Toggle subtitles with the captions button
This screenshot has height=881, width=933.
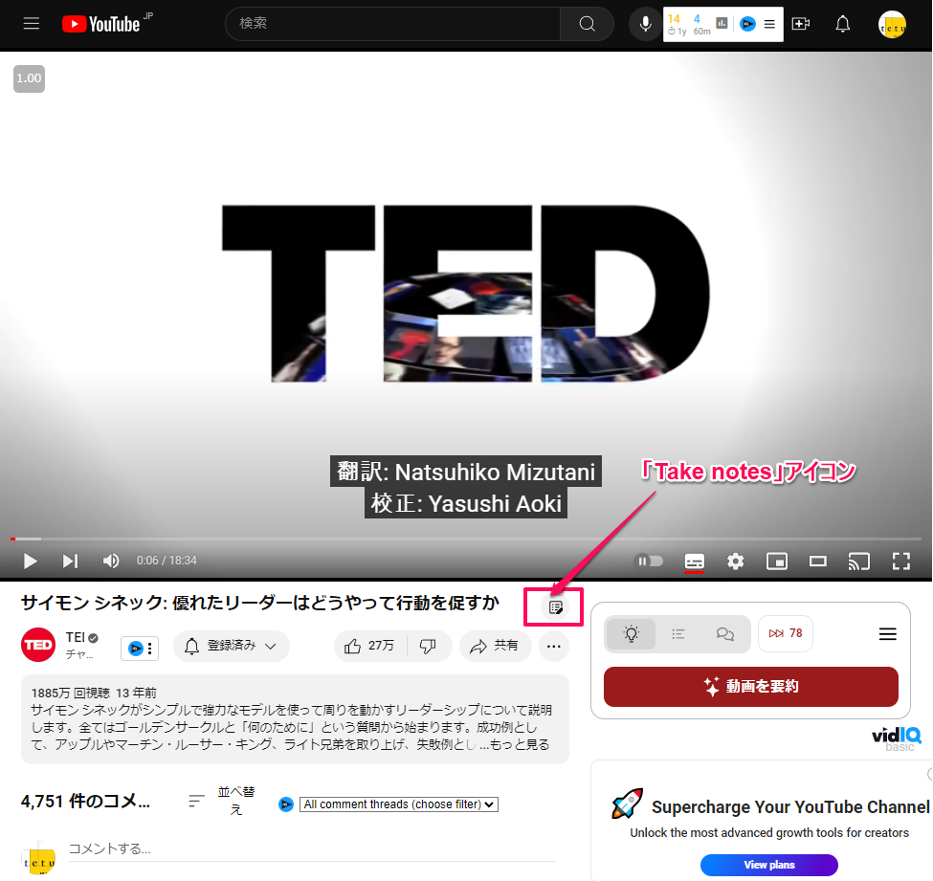pos(695,561)
